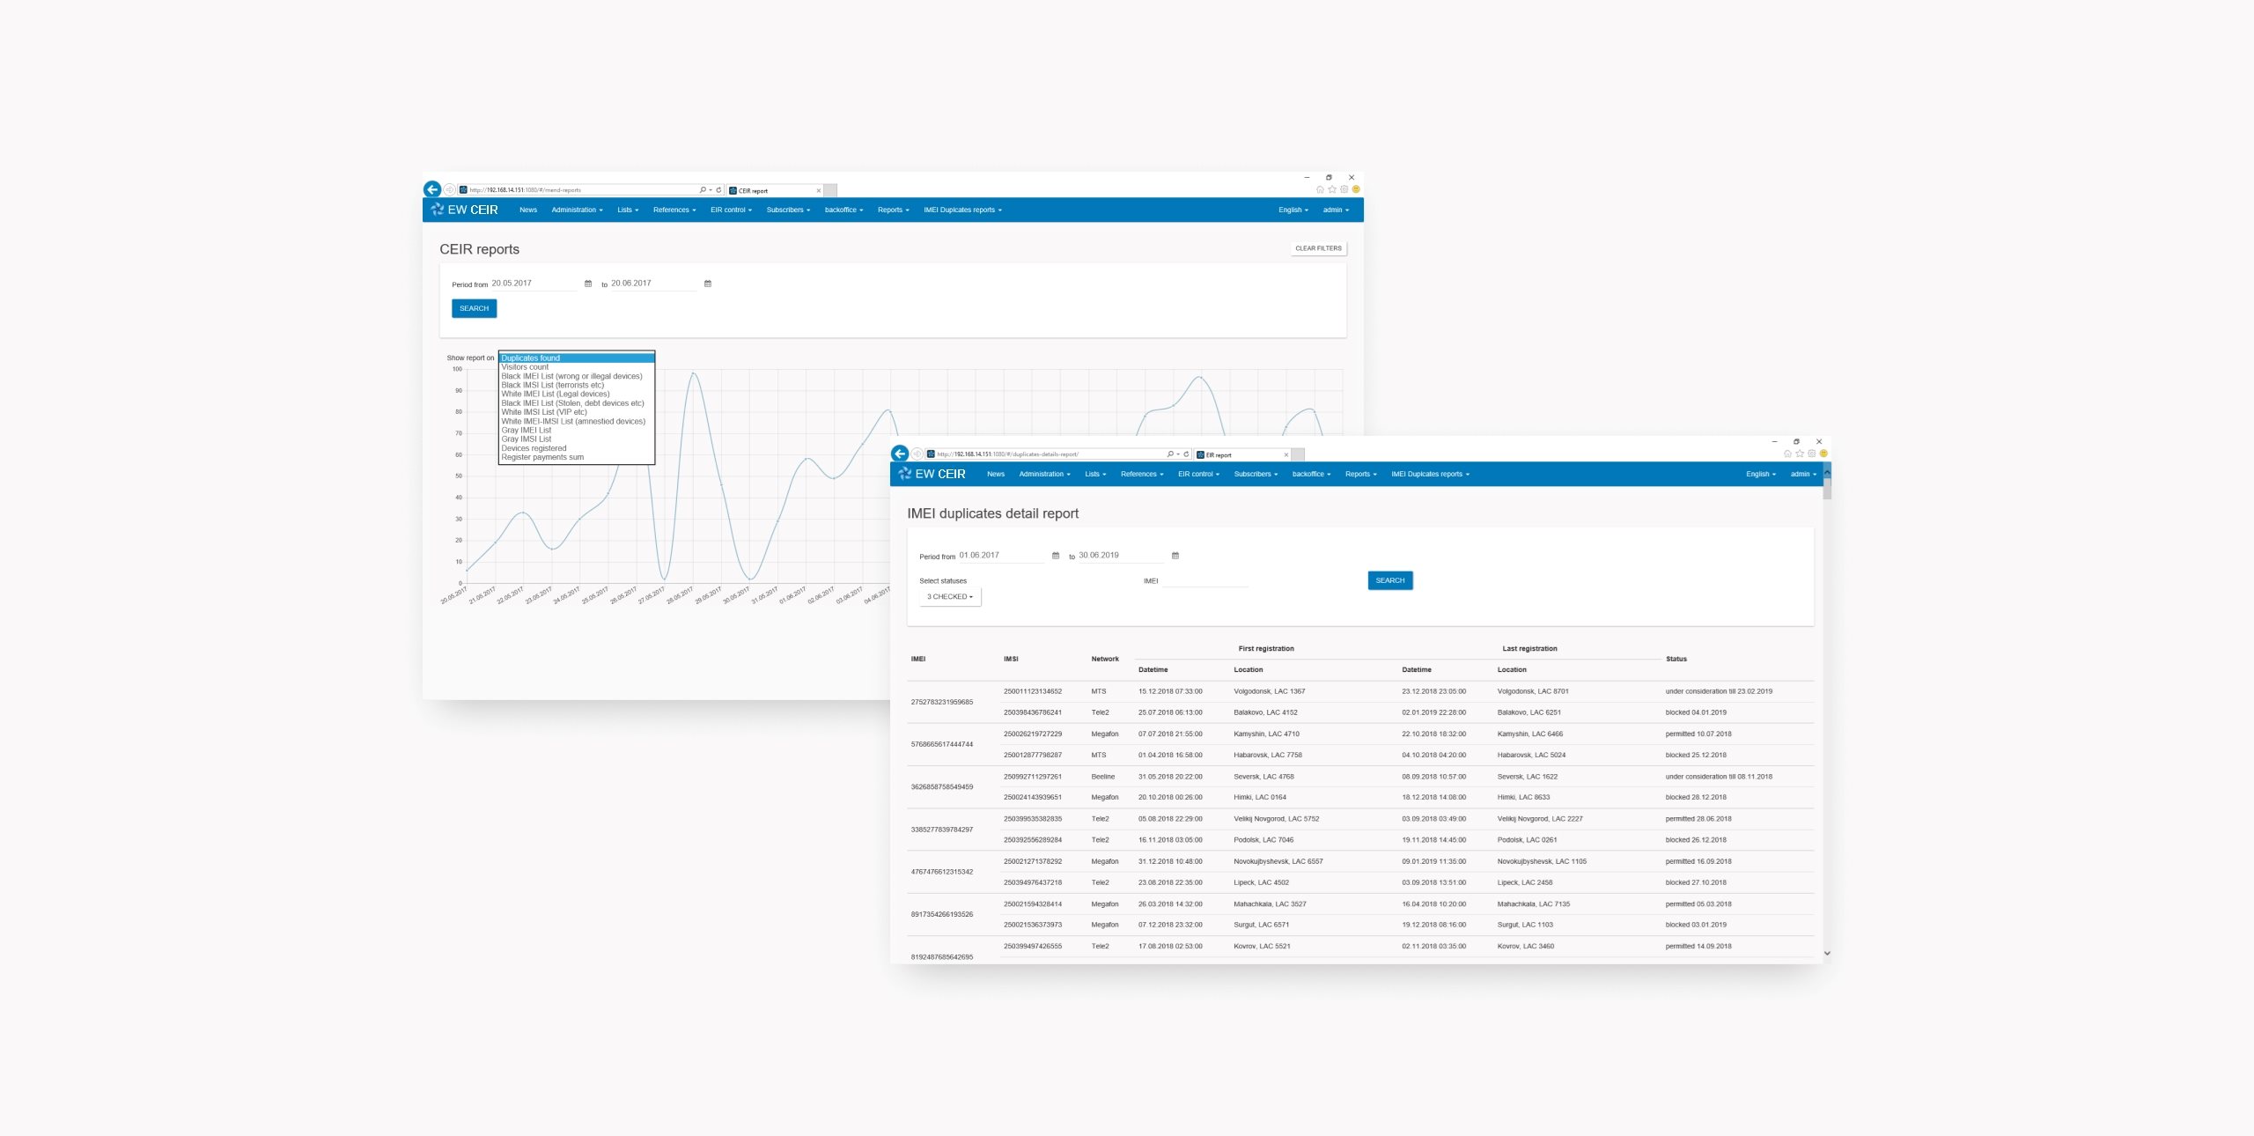Click the IMEI filter input field
This screenshot has height=1136, width=2254.
(x=1204, y=580)
